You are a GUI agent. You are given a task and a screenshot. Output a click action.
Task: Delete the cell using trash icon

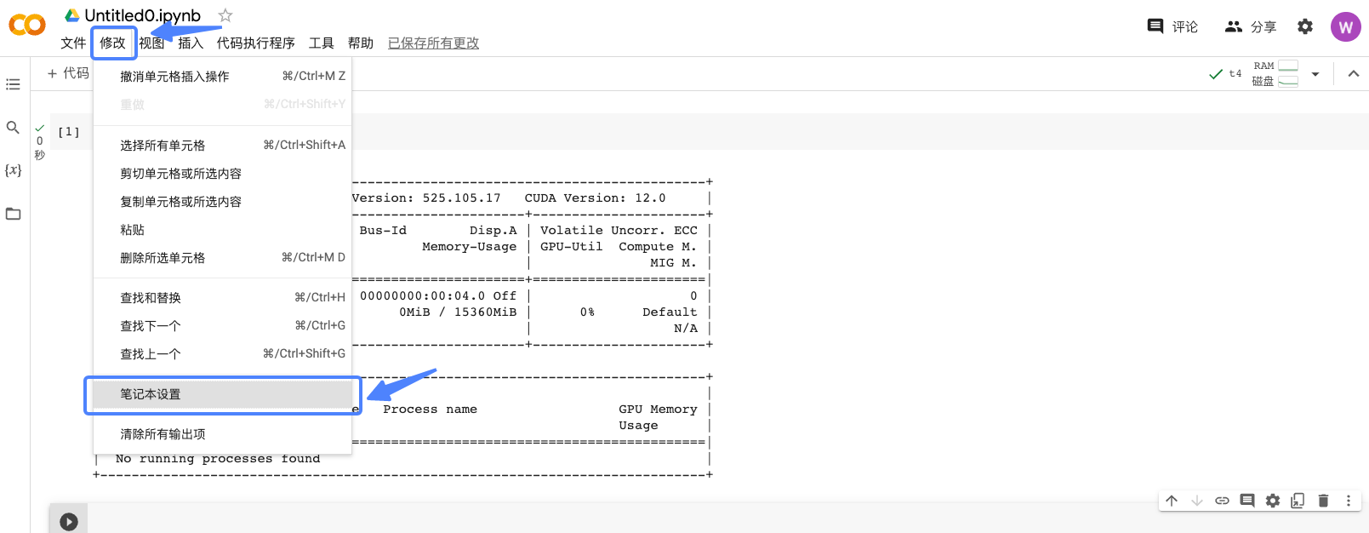[x=1322, y=501]
